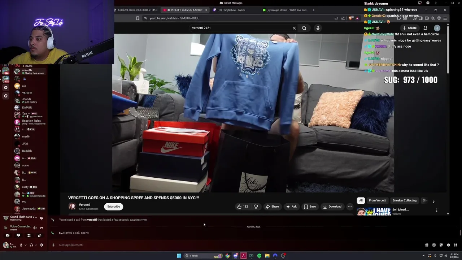Open the Discord gift icon in message bar
The height and width of the screenshot is (260, 462).
click(427, 245)
